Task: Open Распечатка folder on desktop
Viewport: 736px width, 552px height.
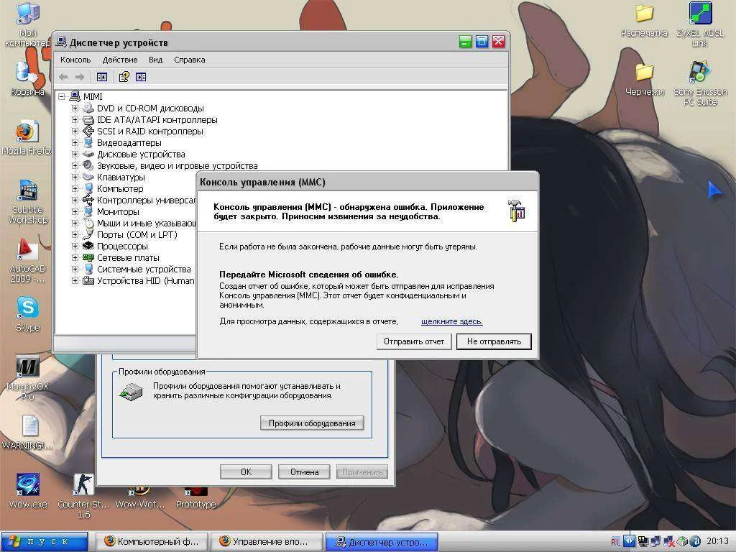Action: [x=644, y=21]
